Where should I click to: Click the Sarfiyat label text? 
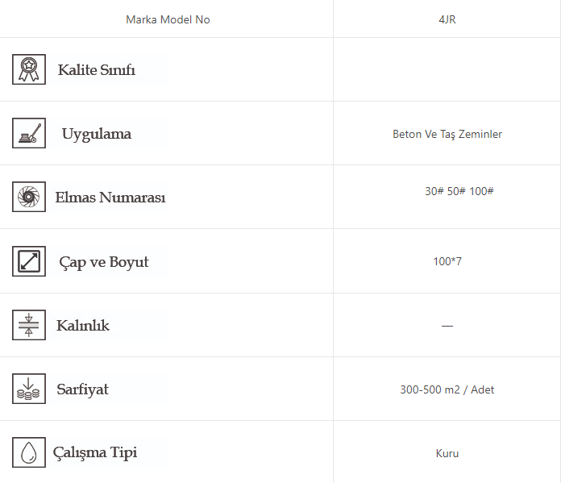(83, 389)
